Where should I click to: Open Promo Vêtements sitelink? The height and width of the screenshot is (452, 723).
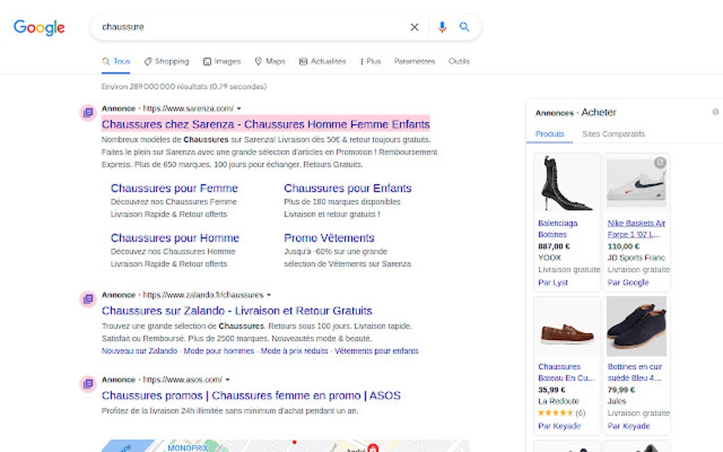click(329, 238)
